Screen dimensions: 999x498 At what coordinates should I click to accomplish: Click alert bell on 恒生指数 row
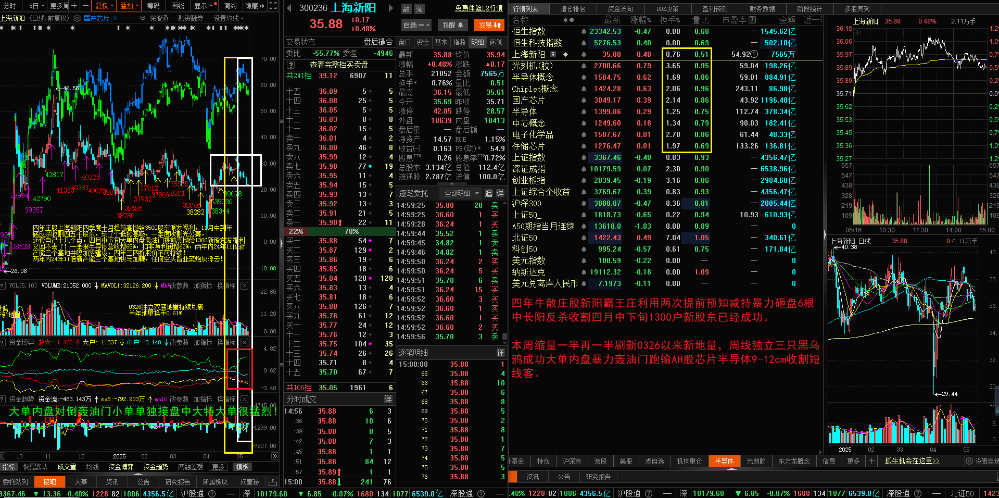[x=584, y=32]
